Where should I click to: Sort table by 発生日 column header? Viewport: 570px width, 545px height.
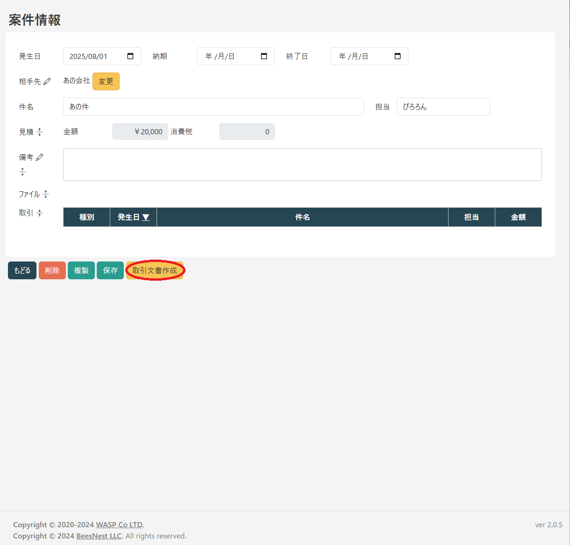tap(133, 217)
